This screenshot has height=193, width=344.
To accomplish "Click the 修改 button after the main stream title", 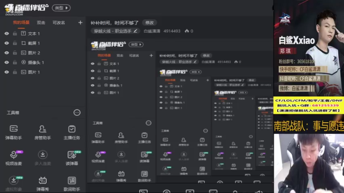I will pos(149,23).
